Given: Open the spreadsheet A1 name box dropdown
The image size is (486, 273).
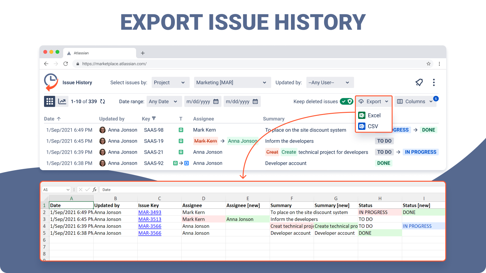Looking at the screenshot, I should pyautogui.click(x=68, y=190).
